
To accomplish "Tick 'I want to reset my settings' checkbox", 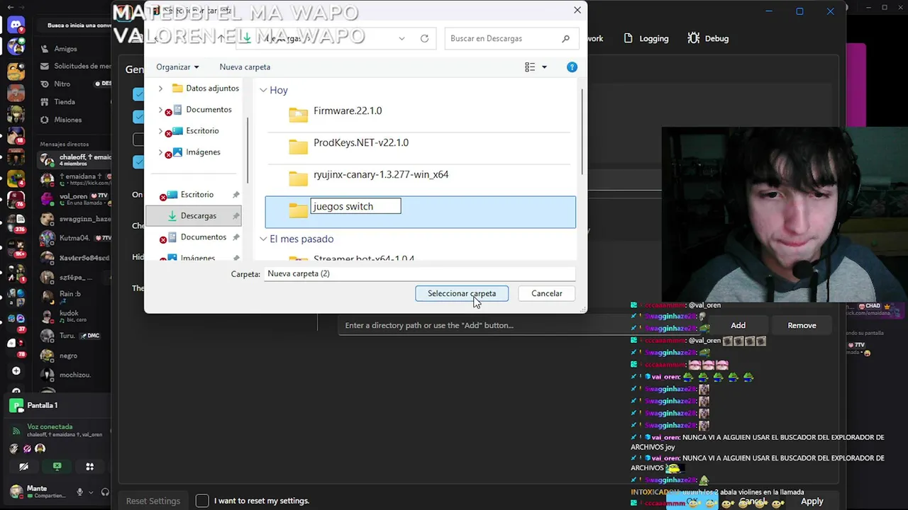I will coord(202,501).
